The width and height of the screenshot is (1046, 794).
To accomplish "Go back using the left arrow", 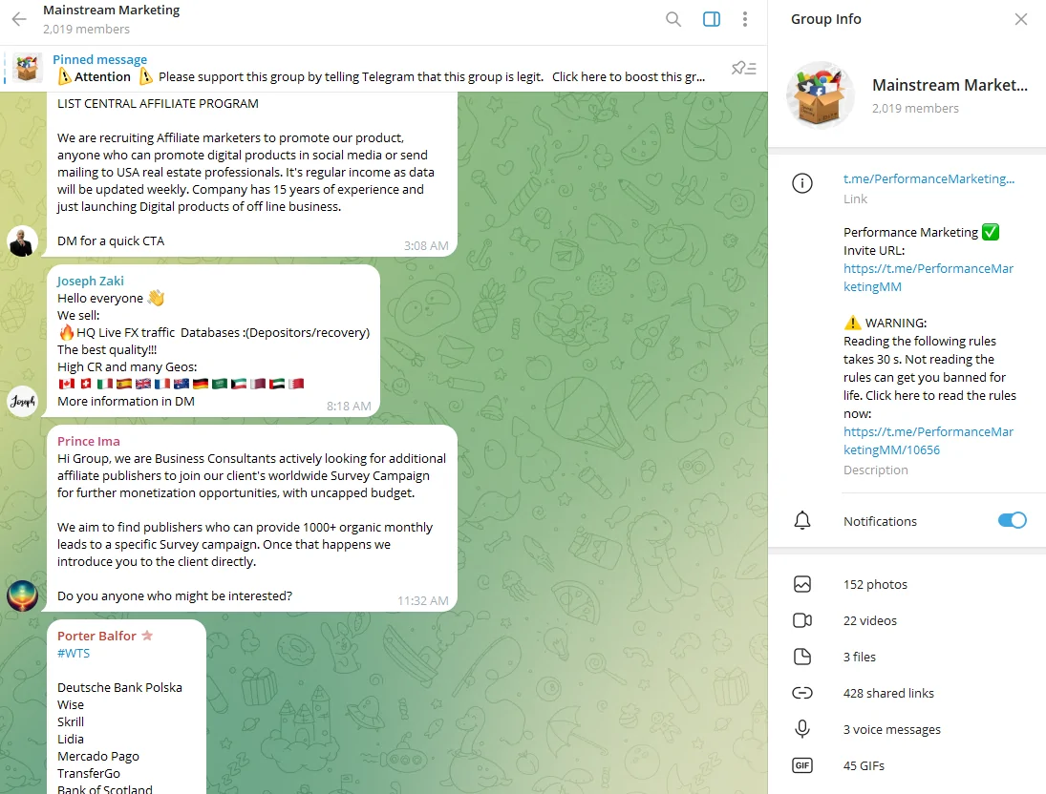I will (x=19, y=19).
